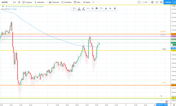This screenshot has width=176, height=106.
Task: Expand the Indicators favorites dropdown arrow
Action: pos(46,2)
